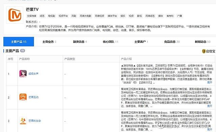Viewport: 216px width, 132px height.
Task: Click the 产品名称 column header
Action: (24, 59)
